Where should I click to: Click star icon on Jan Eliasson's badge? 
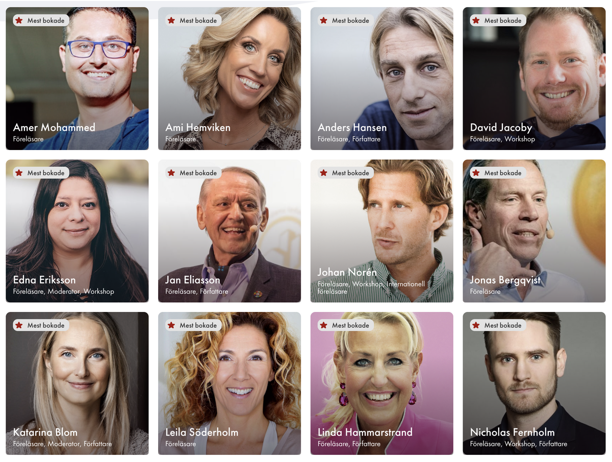171,173
